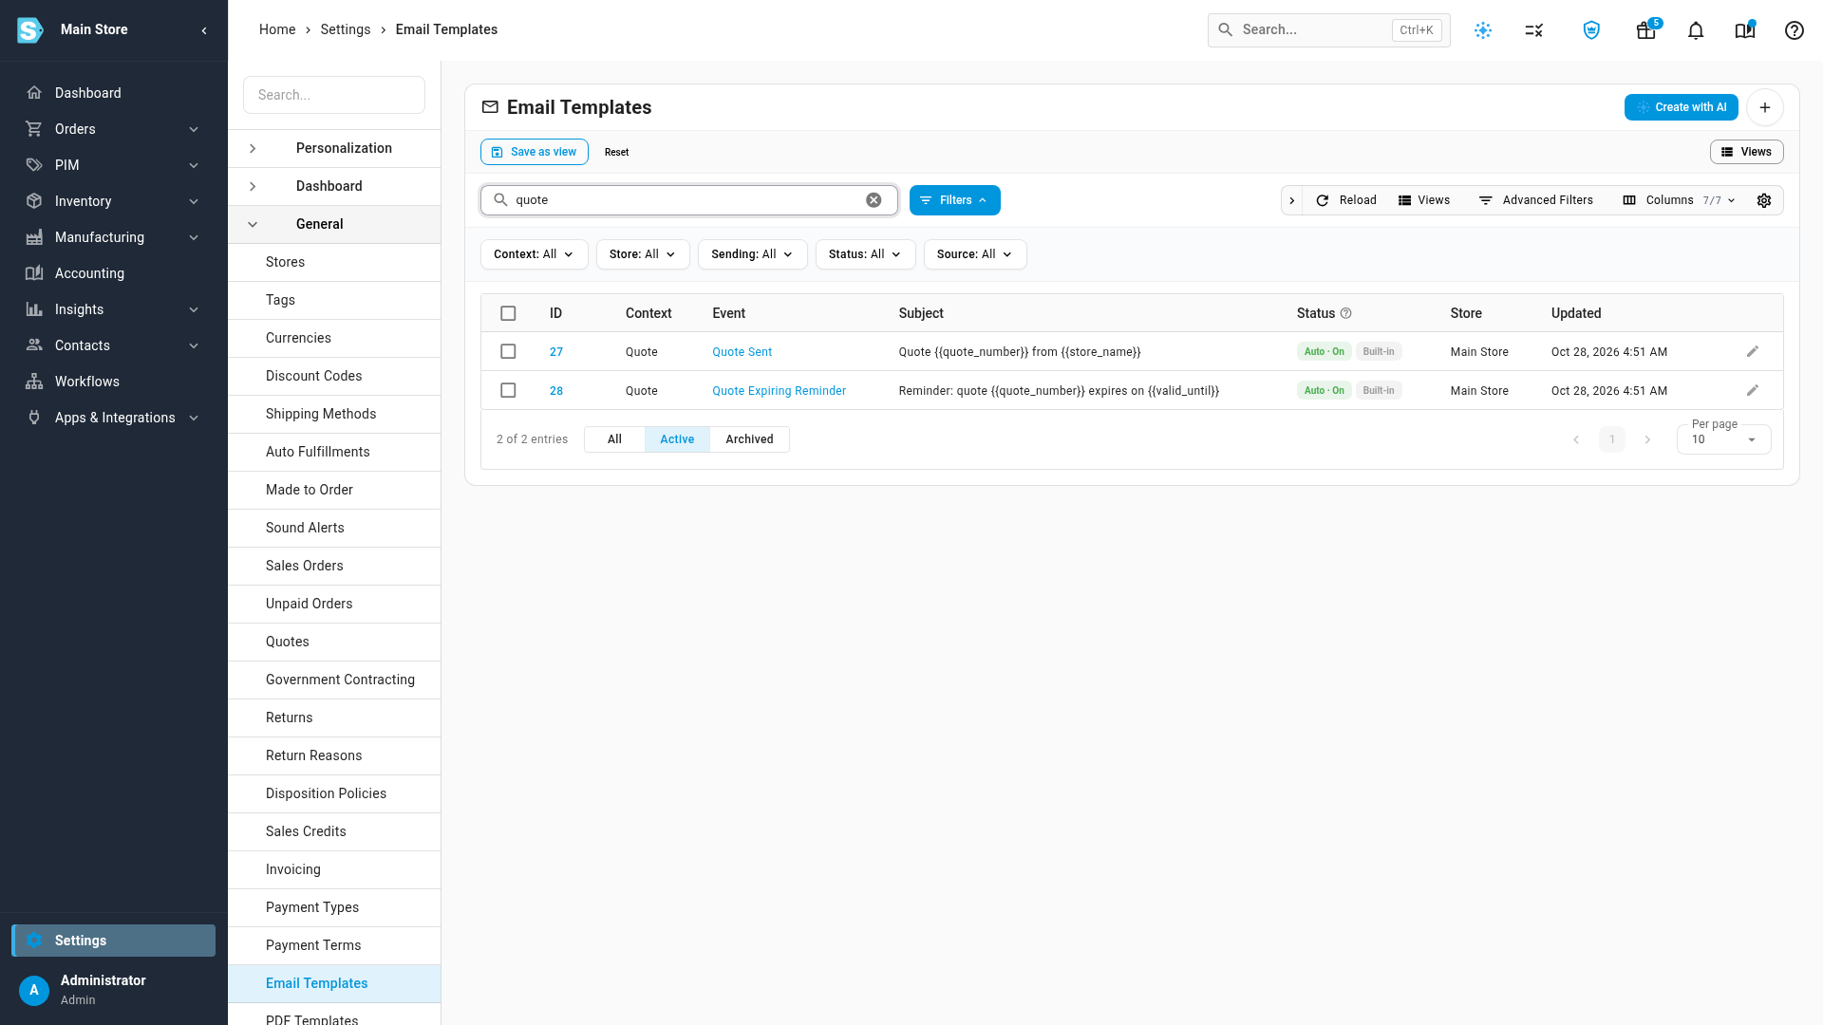1823x1025 pixels.
Task: Open the gift box rewards icon
Action: tap(1646, 30)
